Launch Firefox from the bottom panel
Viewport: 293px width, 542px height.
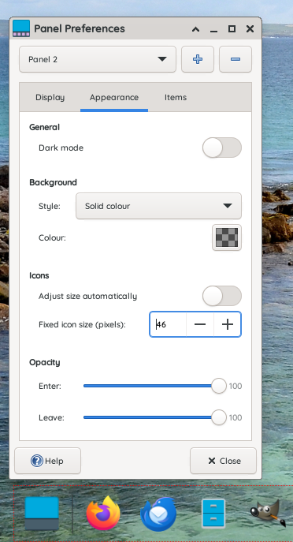103,514
